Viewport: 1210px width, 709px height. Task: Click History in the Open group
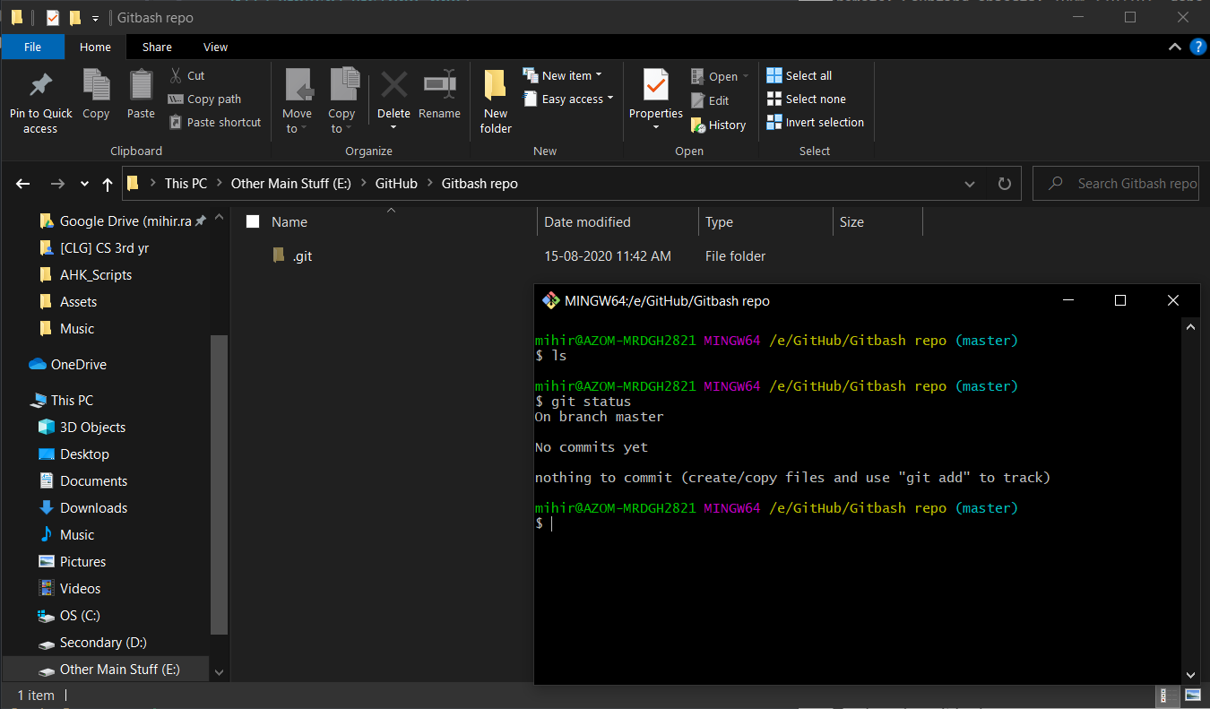tap(719, 125)
